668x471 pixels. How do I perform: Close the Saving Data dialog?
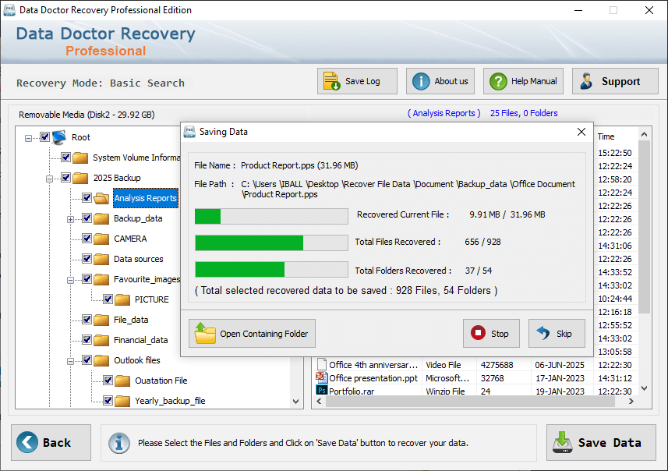[x=581, y=132]
